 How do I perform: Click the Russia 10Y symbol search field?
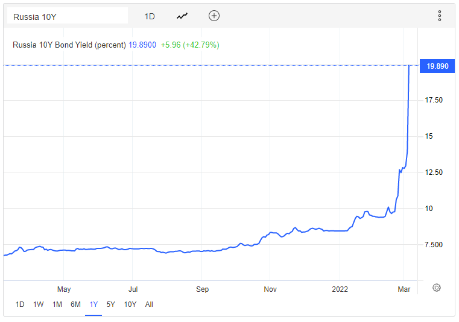click(68, 16)
